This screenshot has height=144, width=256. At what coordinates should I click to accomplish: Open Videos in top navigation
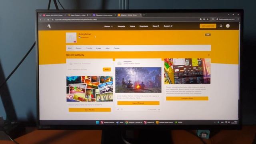point(132,26)
